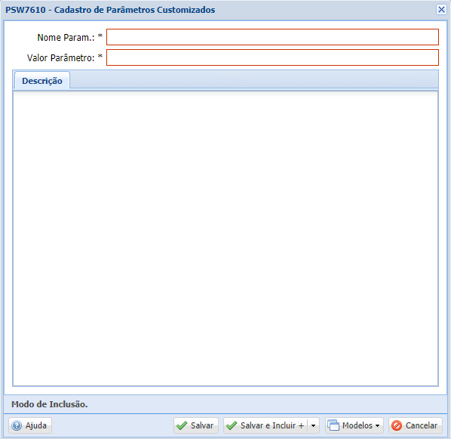Open Ajuda help button

[30, 425]
